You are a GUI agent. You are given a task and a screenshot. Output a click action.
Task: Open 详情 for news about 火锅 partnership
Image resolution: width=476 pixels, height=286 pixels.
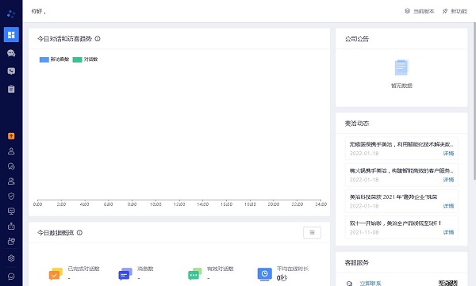448,180
